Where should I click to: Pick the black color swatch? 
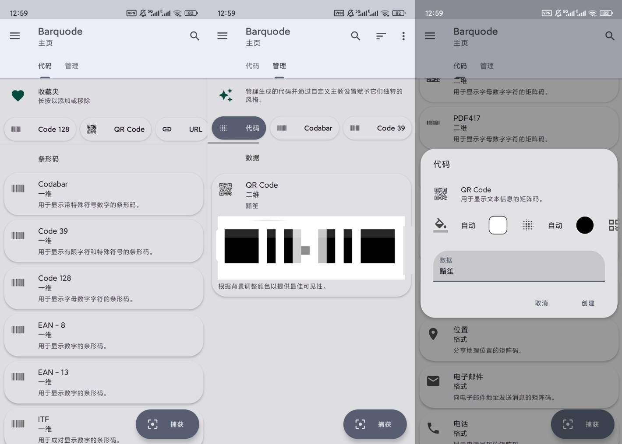[585, 225]
